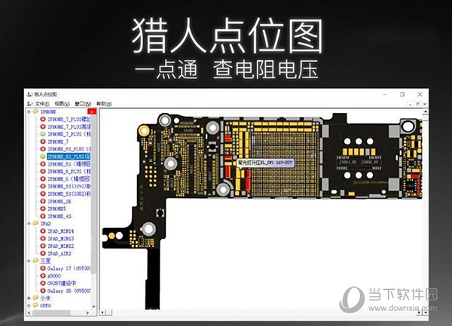This screenshot has height=326, width=452.
Task: Click the green check icon beside IPHONE_7_PLUS
Action: (x=43, y=134)
